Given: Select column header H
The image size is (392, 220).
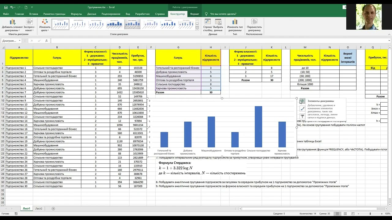Looking at the screenshot, I should click(x=211, y=47).
